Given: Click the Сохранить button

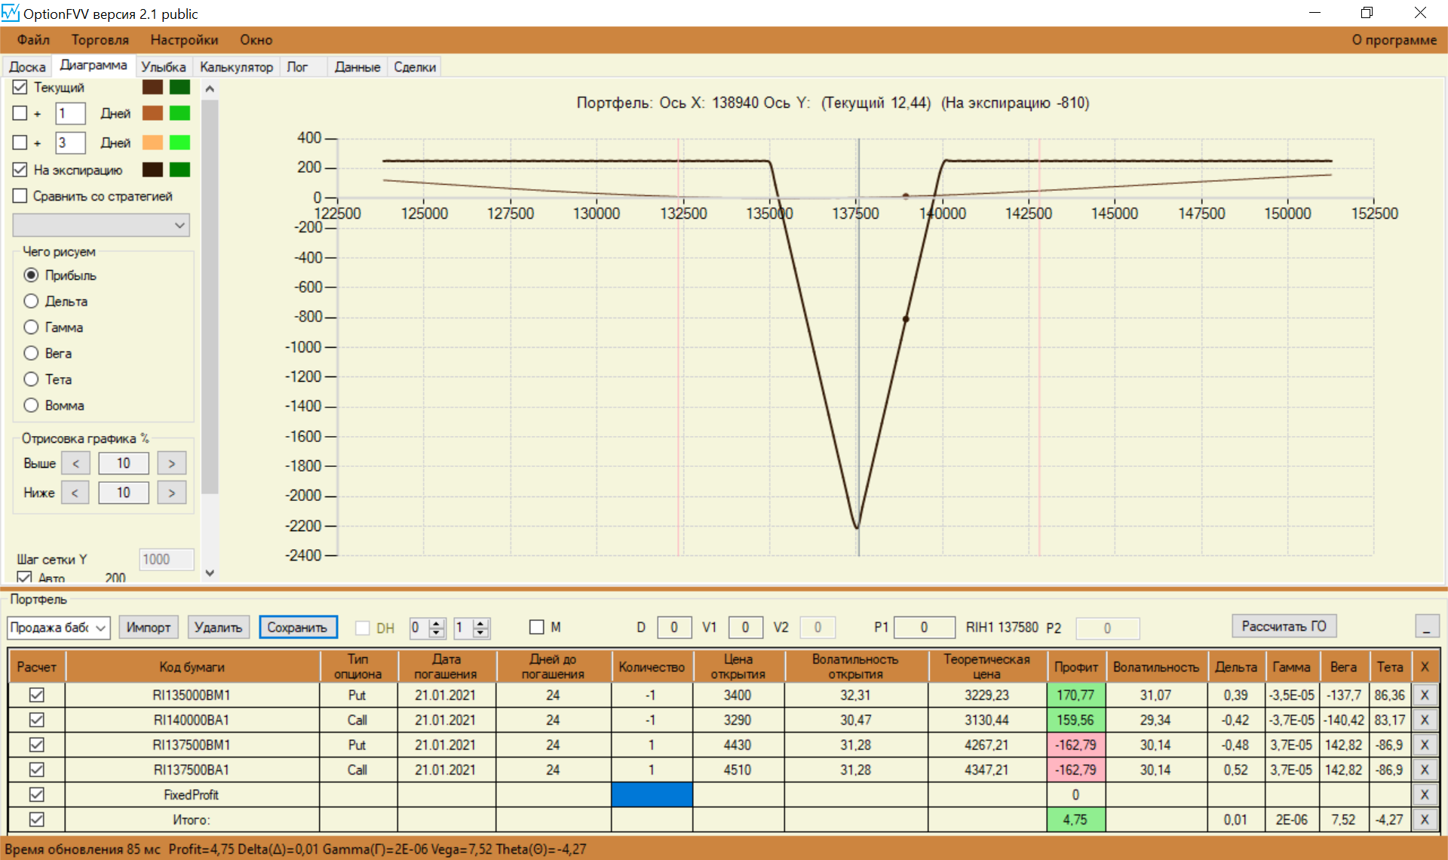Looking at the screenshot, I should pos(297,628).
